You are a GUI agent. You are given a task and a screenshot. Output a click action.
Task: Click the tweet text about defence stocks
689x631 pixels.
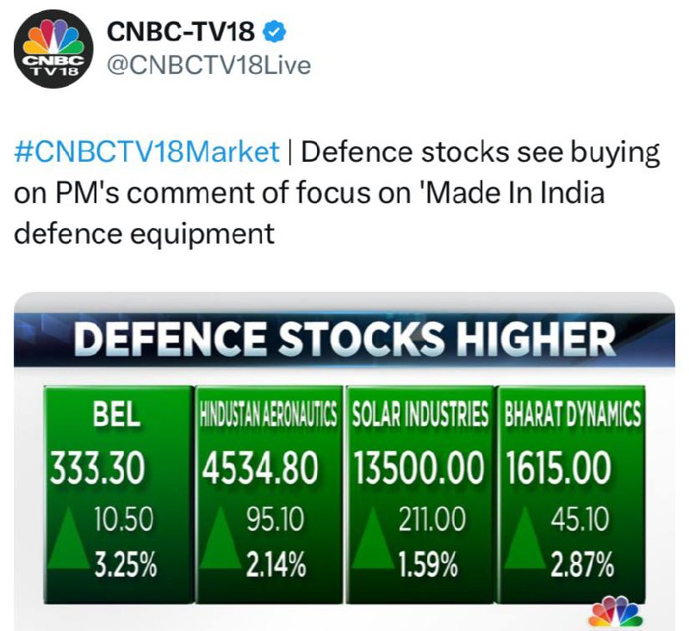337,192
